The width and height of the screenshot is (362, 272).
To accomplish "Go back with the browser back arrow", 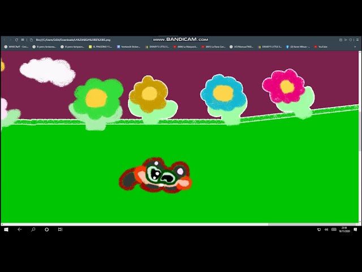I will tap(5, 40).
